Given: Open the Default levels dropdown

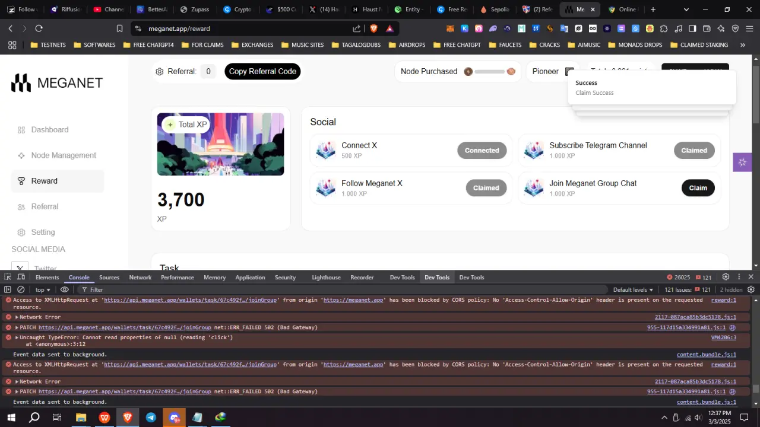Looking at the screenshot, I should pyautogui.click(x=633, y=289).
